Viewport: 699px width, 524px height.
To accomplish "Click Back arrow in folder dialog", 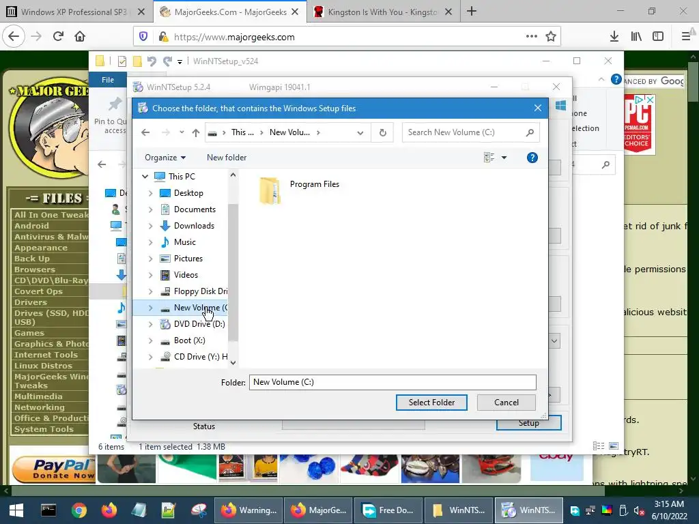I will pyautogui.click(x=145, y=132).
